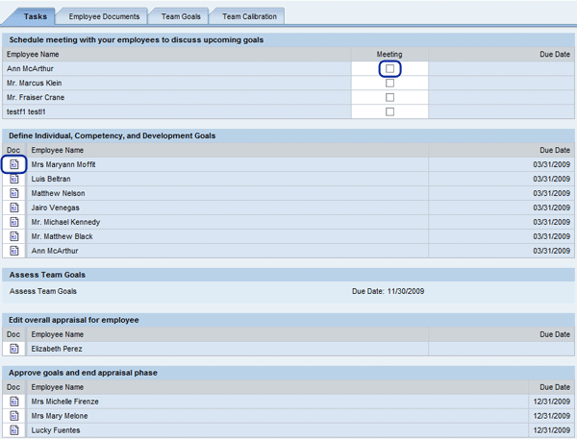Screen dimensions: 577x439
Task: Go to the Team Calibration tab
Action: (x=249, y=16)
